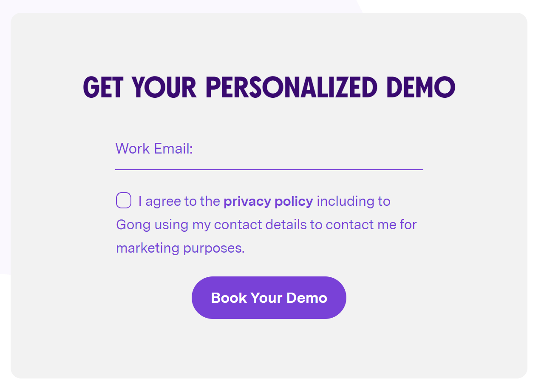The width and height of the screenshot is (544, 387).
Task: Click the word 'GET' in the heading
Action: click(x=103, y=87)
